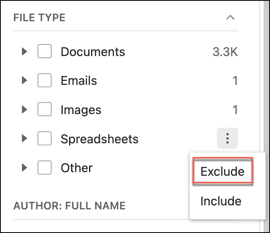Expand the Spreadsheets disclosure triangle
Image resolution: width=270 pixels, height=233 pixels.
(x=24, y=139)
